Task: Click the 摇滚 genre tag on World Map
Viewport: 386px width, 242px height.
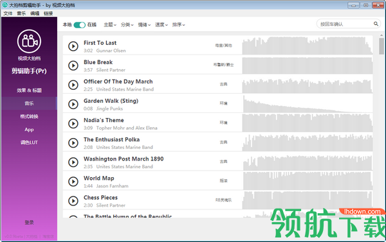Action: [x=223, y=181]
